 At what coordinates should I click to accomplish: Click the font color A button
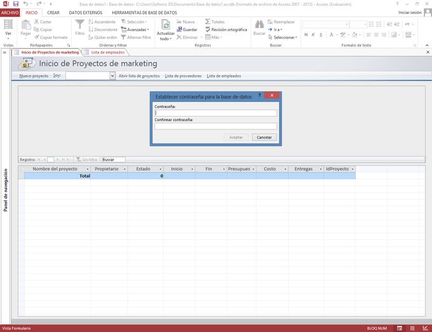pyautogui.click(x=332, y=35)
